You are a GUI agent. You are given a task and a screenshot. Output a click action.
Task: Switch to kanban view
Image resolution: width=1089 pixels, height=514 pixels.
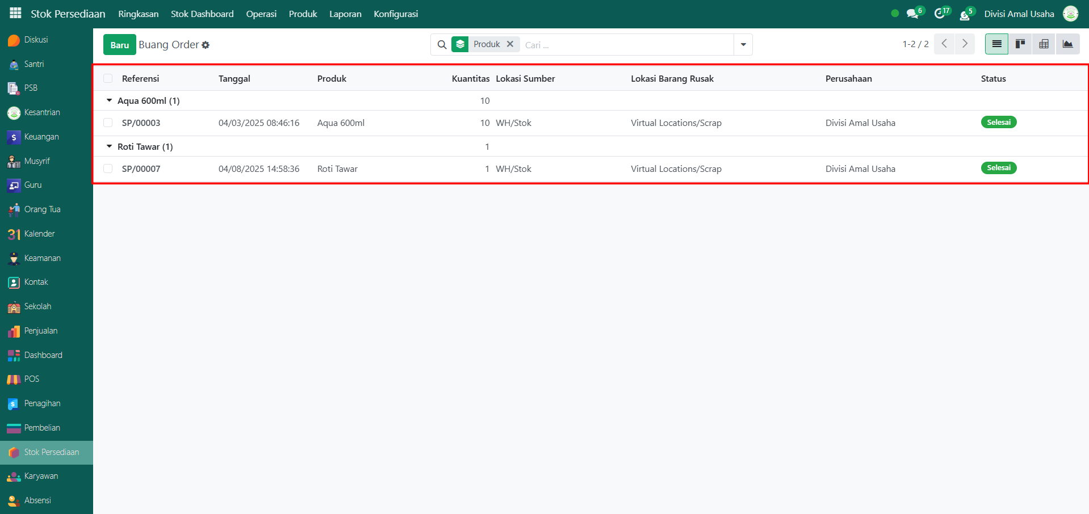tap(1020, 44)
